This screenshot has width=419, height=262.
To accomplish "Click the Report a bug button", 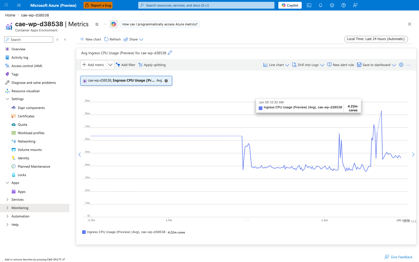I will pyautogui.click(x=98, y=5).
